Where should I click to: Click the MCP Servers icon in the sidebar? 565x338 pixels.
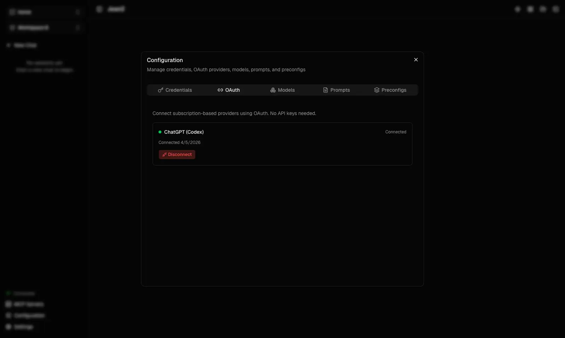pos(8,304)
